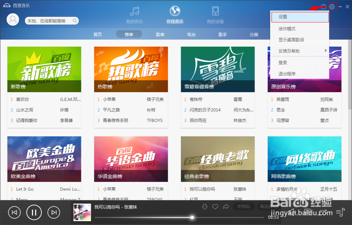Click the now-playing title 我可以抱你吗 - 张惠妹
Image resolution: width=352 pixels, height=225 pixels.
pos(115,207)
